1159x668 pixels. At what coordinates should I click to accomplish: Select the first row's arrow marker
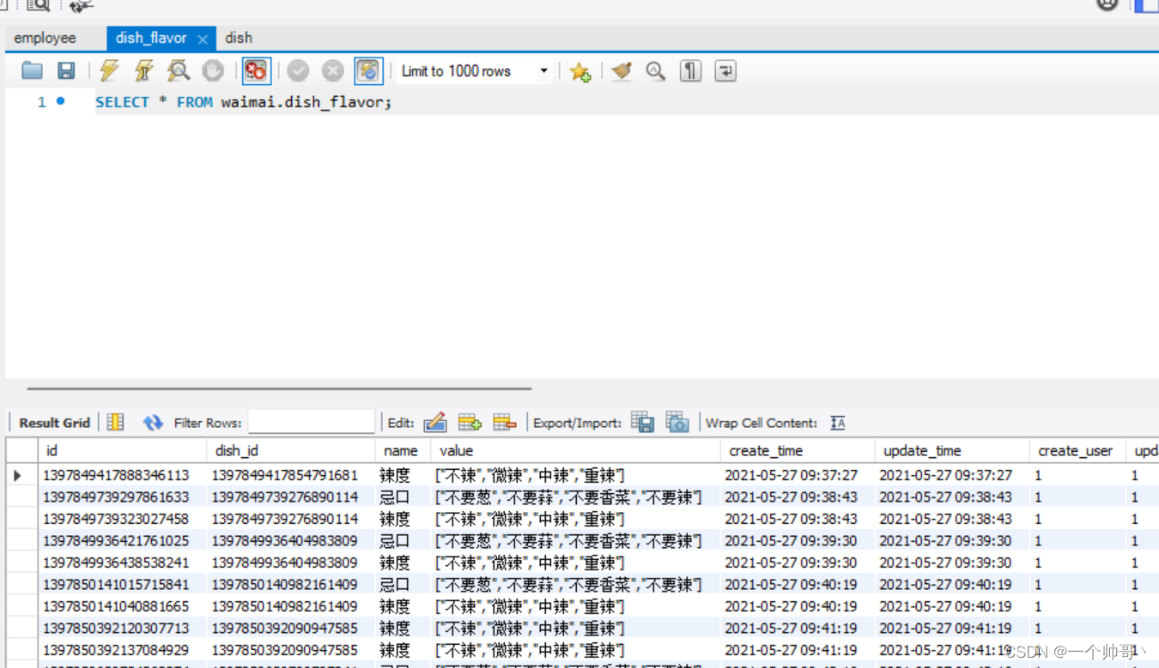tap(18, 475)
